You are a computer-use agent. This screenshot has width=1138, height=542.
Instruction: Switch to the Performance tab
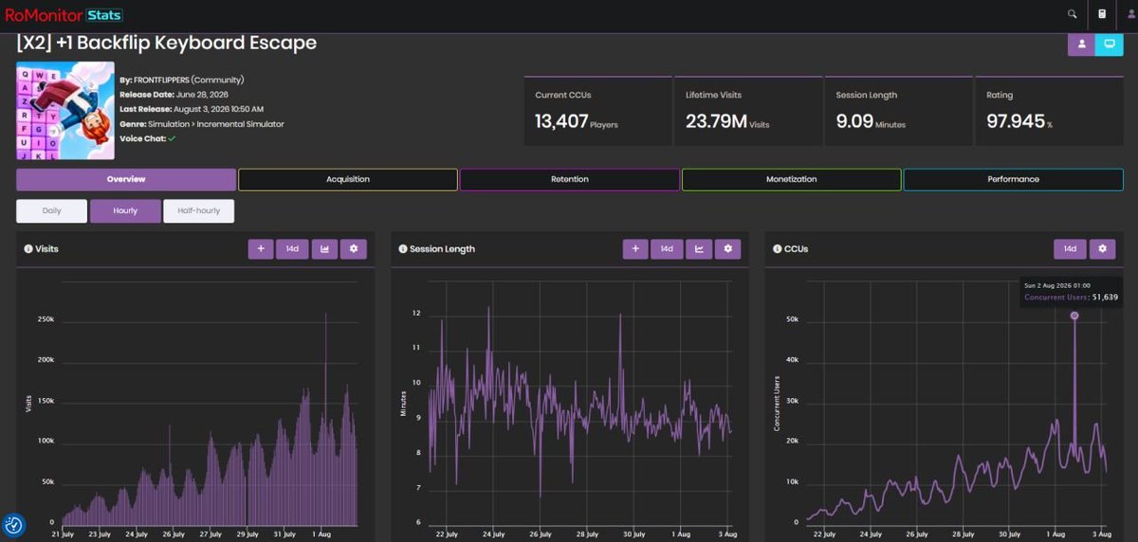[x=1013, y=179]
